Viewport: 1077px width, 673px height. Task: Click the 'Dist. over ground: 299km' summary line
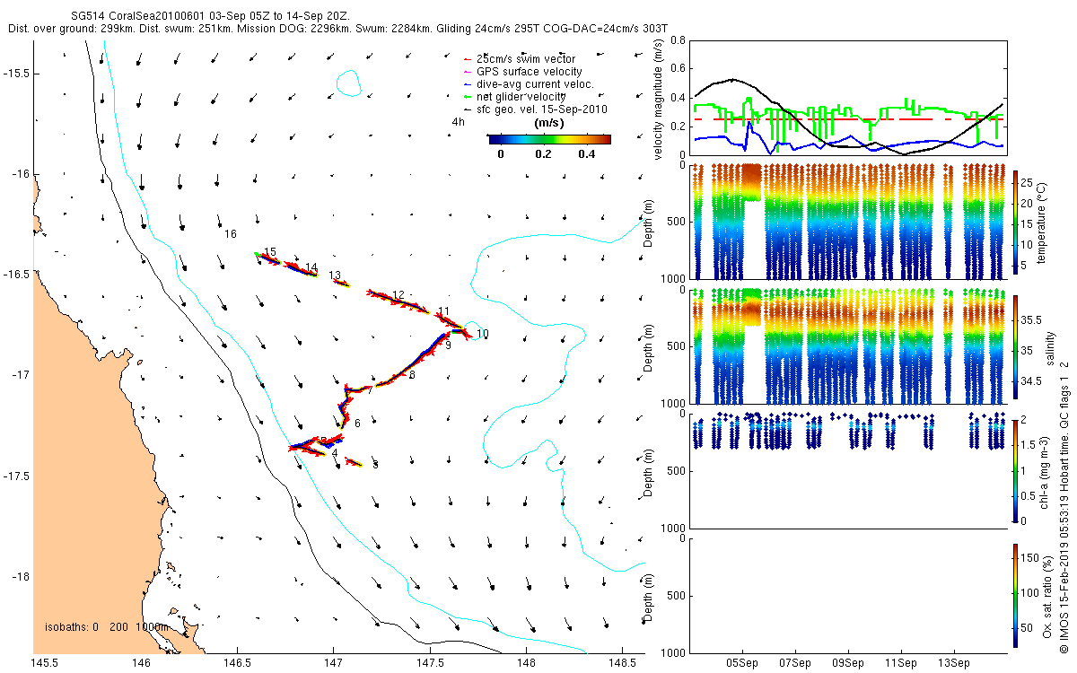[x=337, y=29]
